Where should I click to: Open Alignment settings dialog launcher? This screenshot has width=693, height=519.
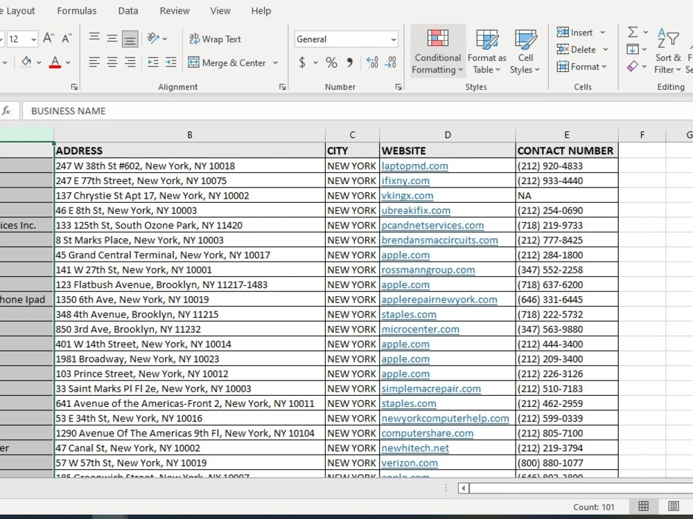[283, 87]
